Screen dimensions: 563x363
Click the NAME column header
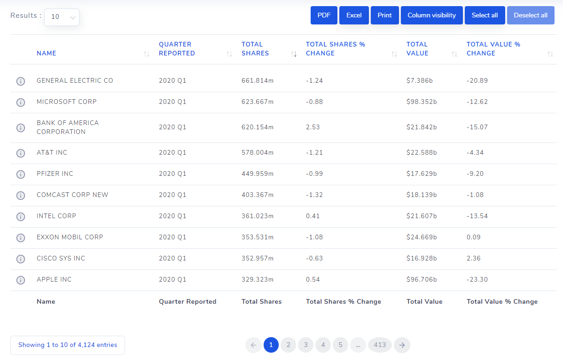click(x=47, y=53)
